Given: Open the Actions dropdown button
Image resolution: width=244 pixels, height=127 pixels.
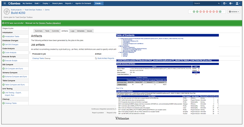Looking at the screenshot, I should [x=234, y=12].
